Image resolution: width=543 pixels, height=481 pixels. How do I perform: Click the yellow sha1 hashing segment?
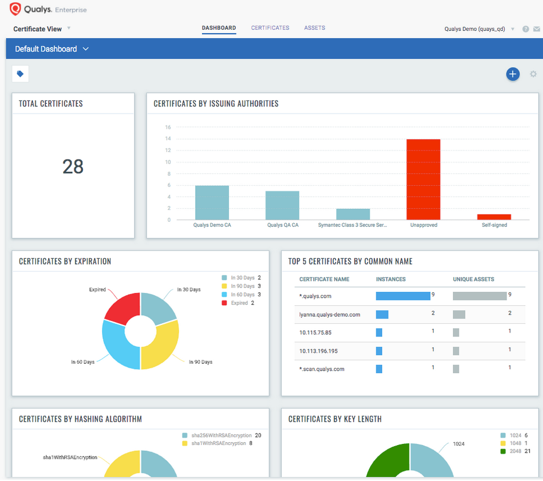click(125, 464)
